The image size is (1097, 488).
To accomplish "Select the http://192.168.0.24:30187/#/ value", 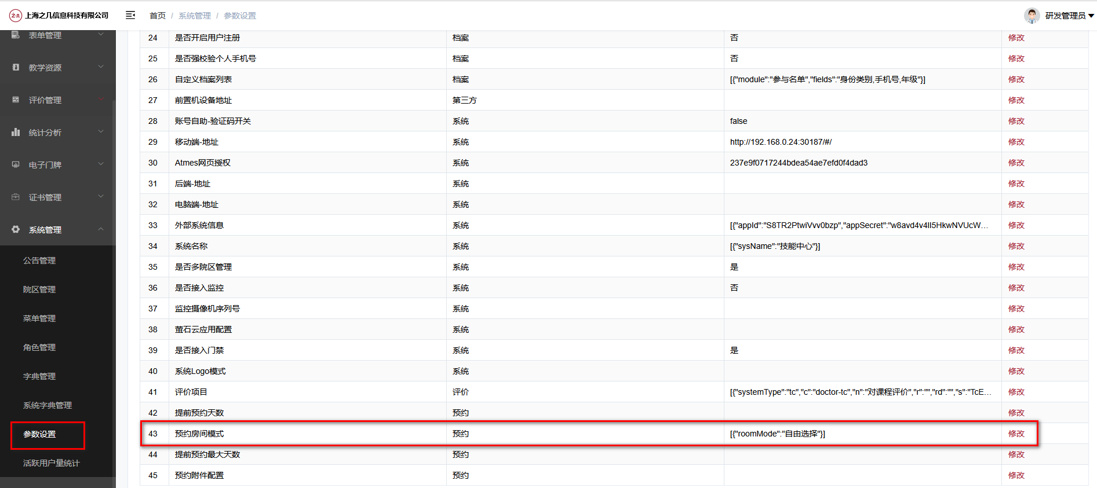I will tap(781, 142).
